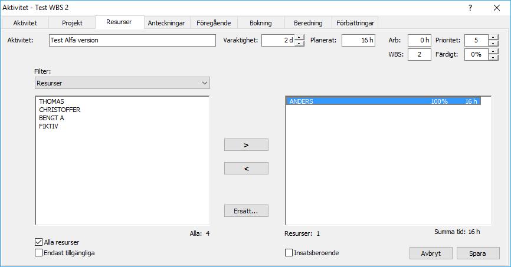Go to the Föregående tab
The height and width of the screenshot is (267, 511).
coord(214,23)
